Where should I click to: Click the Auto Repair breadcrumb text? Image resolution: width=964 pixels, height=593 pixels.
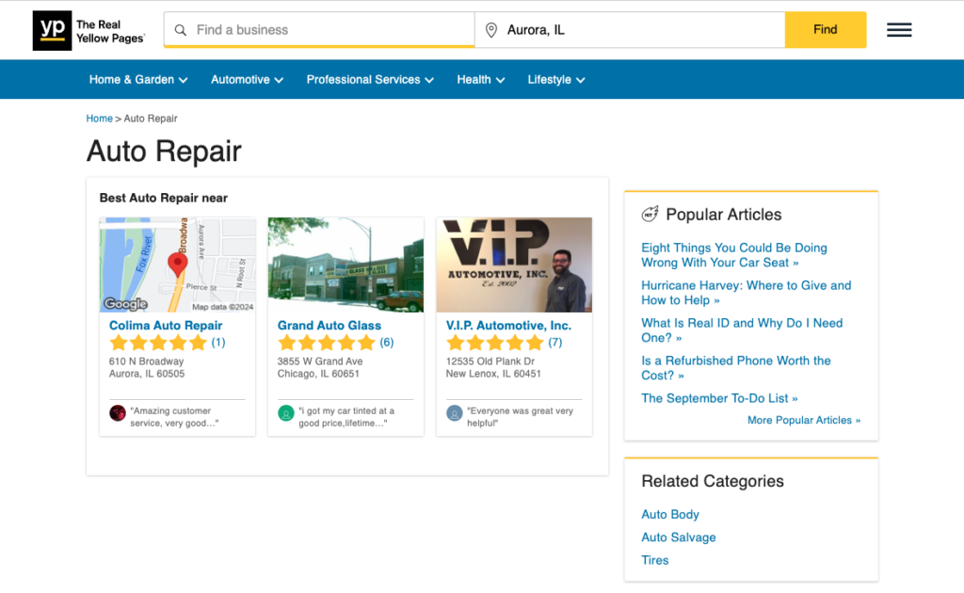click(151, 119)
